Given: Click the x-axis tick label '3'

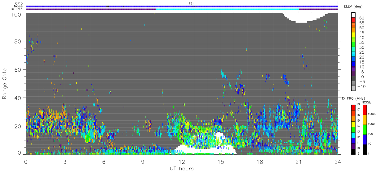Looking at the screenshot, I should [x=65, y=162].
